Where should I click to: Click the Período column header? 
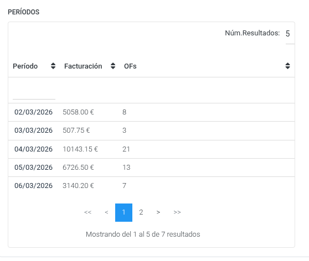point(25,66)
